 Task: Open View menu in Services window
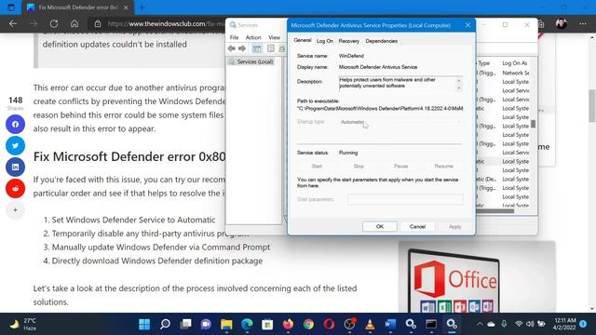(274, 37)
